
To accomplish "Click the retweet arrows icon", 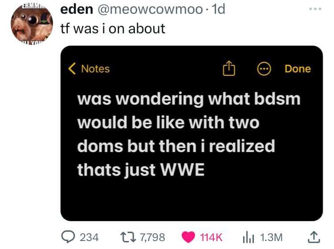I will [x=128, y=237].
